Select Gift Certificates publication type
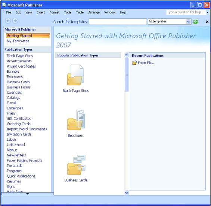 19,118
